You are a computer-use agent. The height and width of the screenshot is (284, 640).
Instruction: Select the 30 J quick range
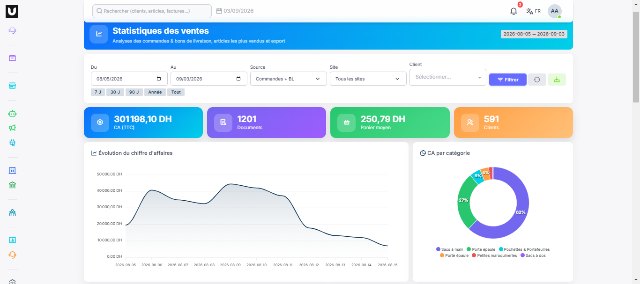click(x=115, y=92)
